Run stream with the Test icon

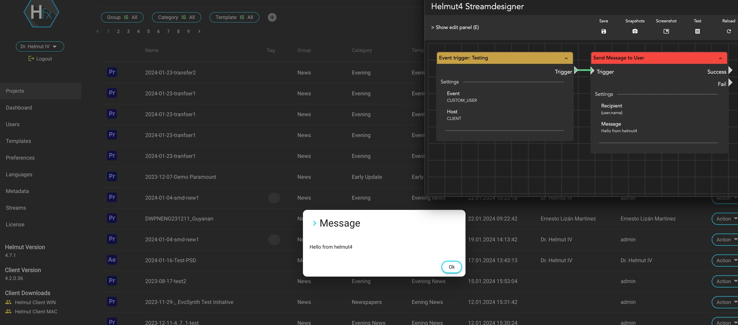pos(697,31)
